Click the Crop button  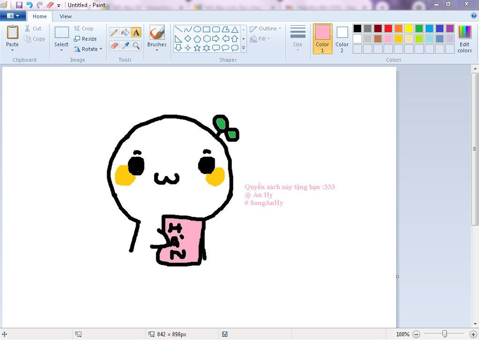pos(84,28)
